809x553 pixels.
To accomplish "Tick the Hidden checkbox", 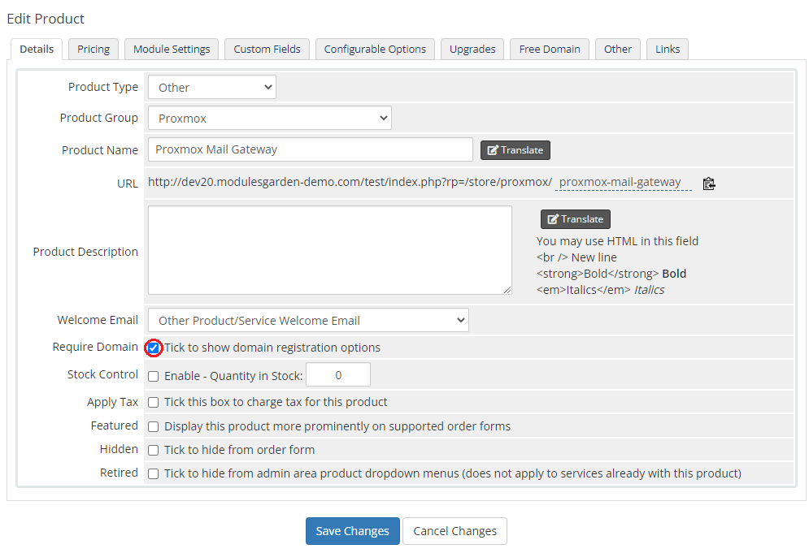I will [153, 451].
